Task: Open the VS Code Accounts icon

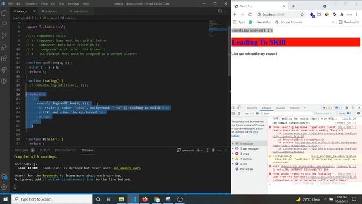Action: 4,176
